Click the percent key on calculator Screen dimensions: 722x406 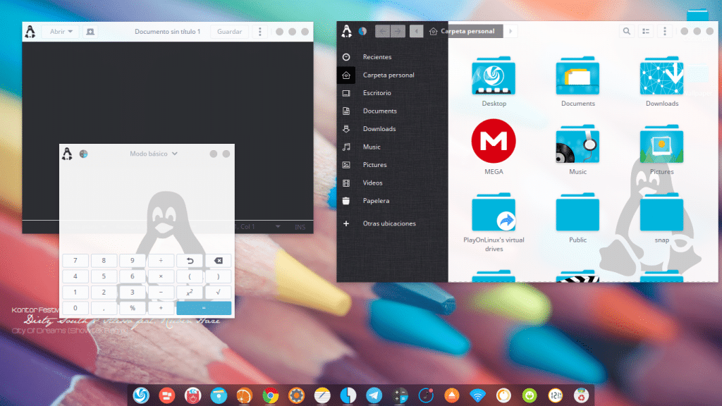click(132, 308)
